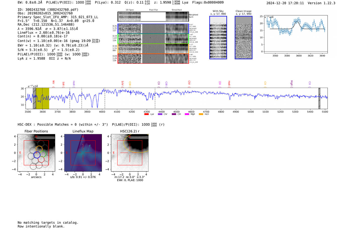
Task: Select the SiIV line label above spectrum
Action: (x=123, y=83)
